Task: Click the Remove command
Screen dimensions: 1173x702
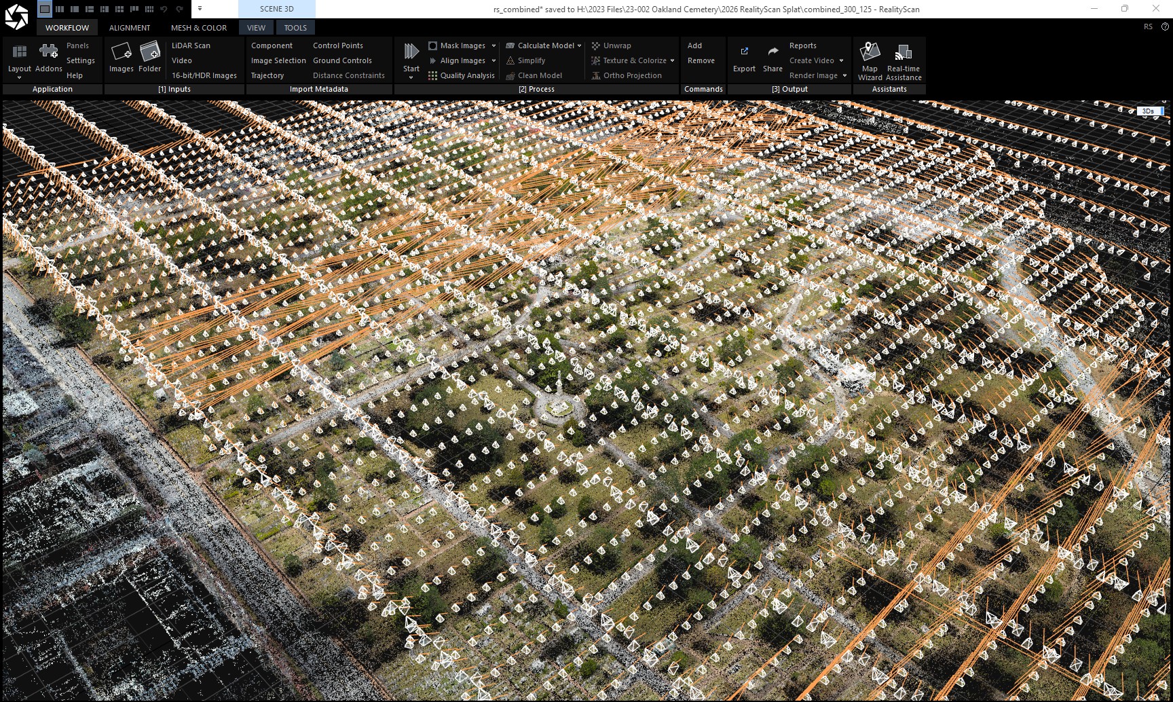Action: click(701, 60)
